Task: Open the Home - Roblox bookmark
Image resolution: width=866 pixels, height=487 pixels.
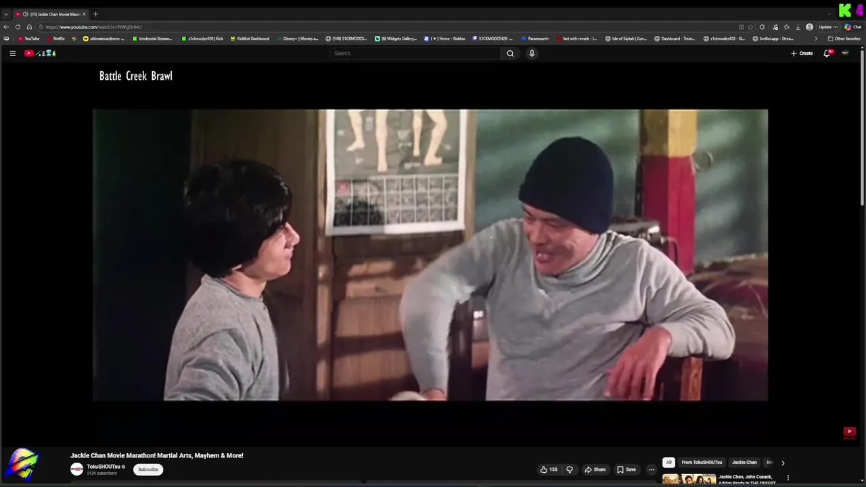Action: pyautogui.click(x=445, y=39)
